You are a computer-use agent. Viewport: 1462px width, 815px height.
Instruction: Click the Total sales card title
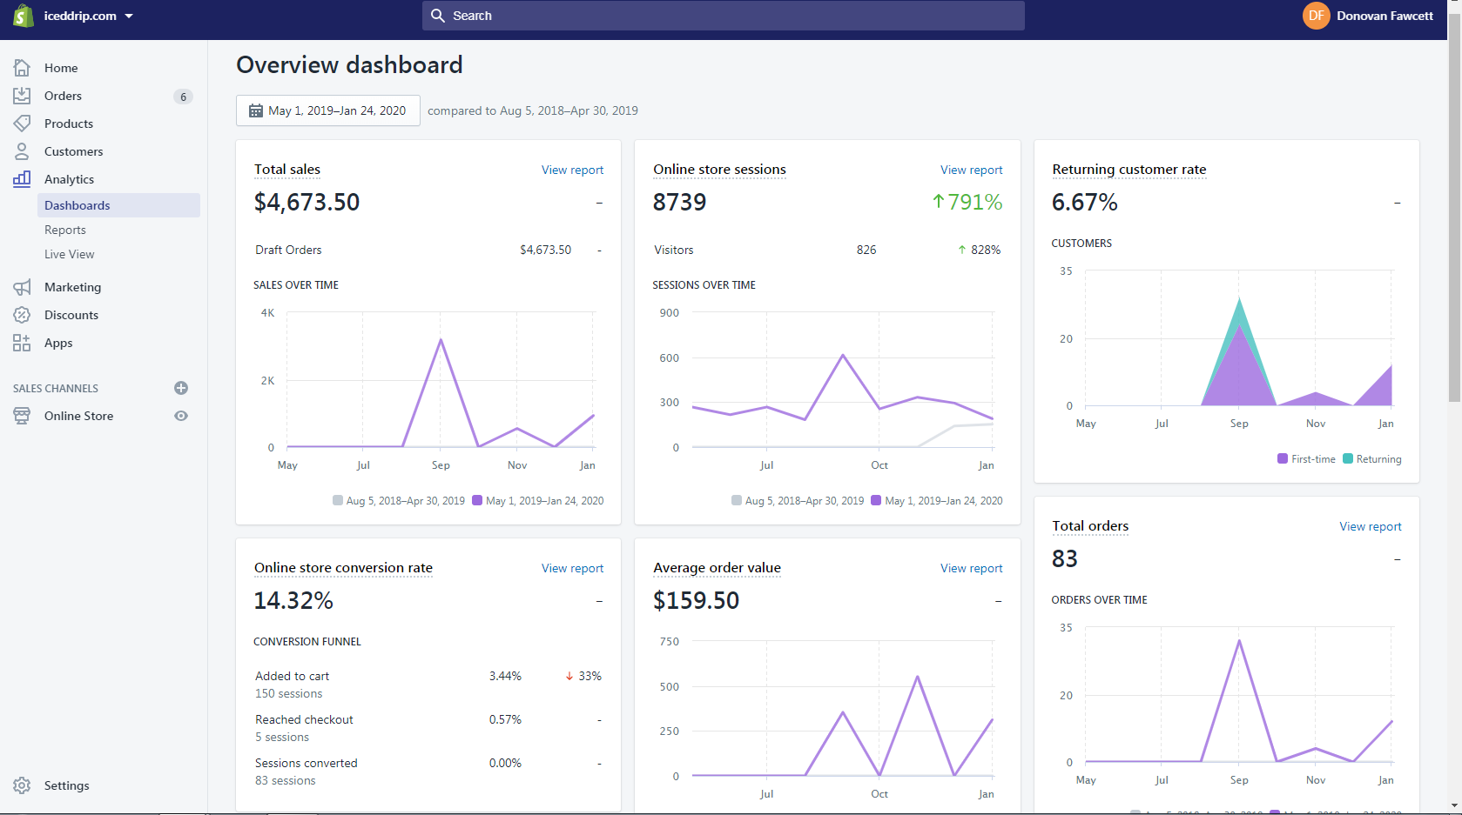coord(287,170)
